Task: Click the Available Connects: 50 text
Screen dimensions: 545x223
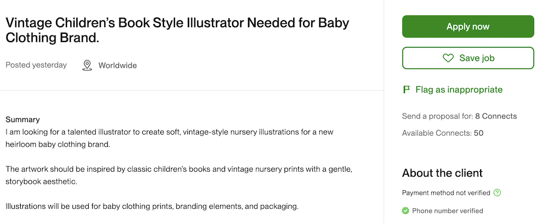Action: [x=443, y=133]
